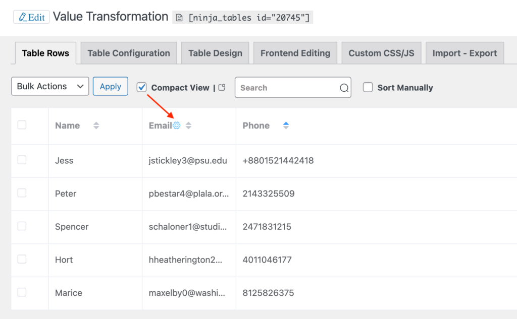Click the Apply button
The image size is (517, 319).
pyautogui.click(x=111, y=86)
